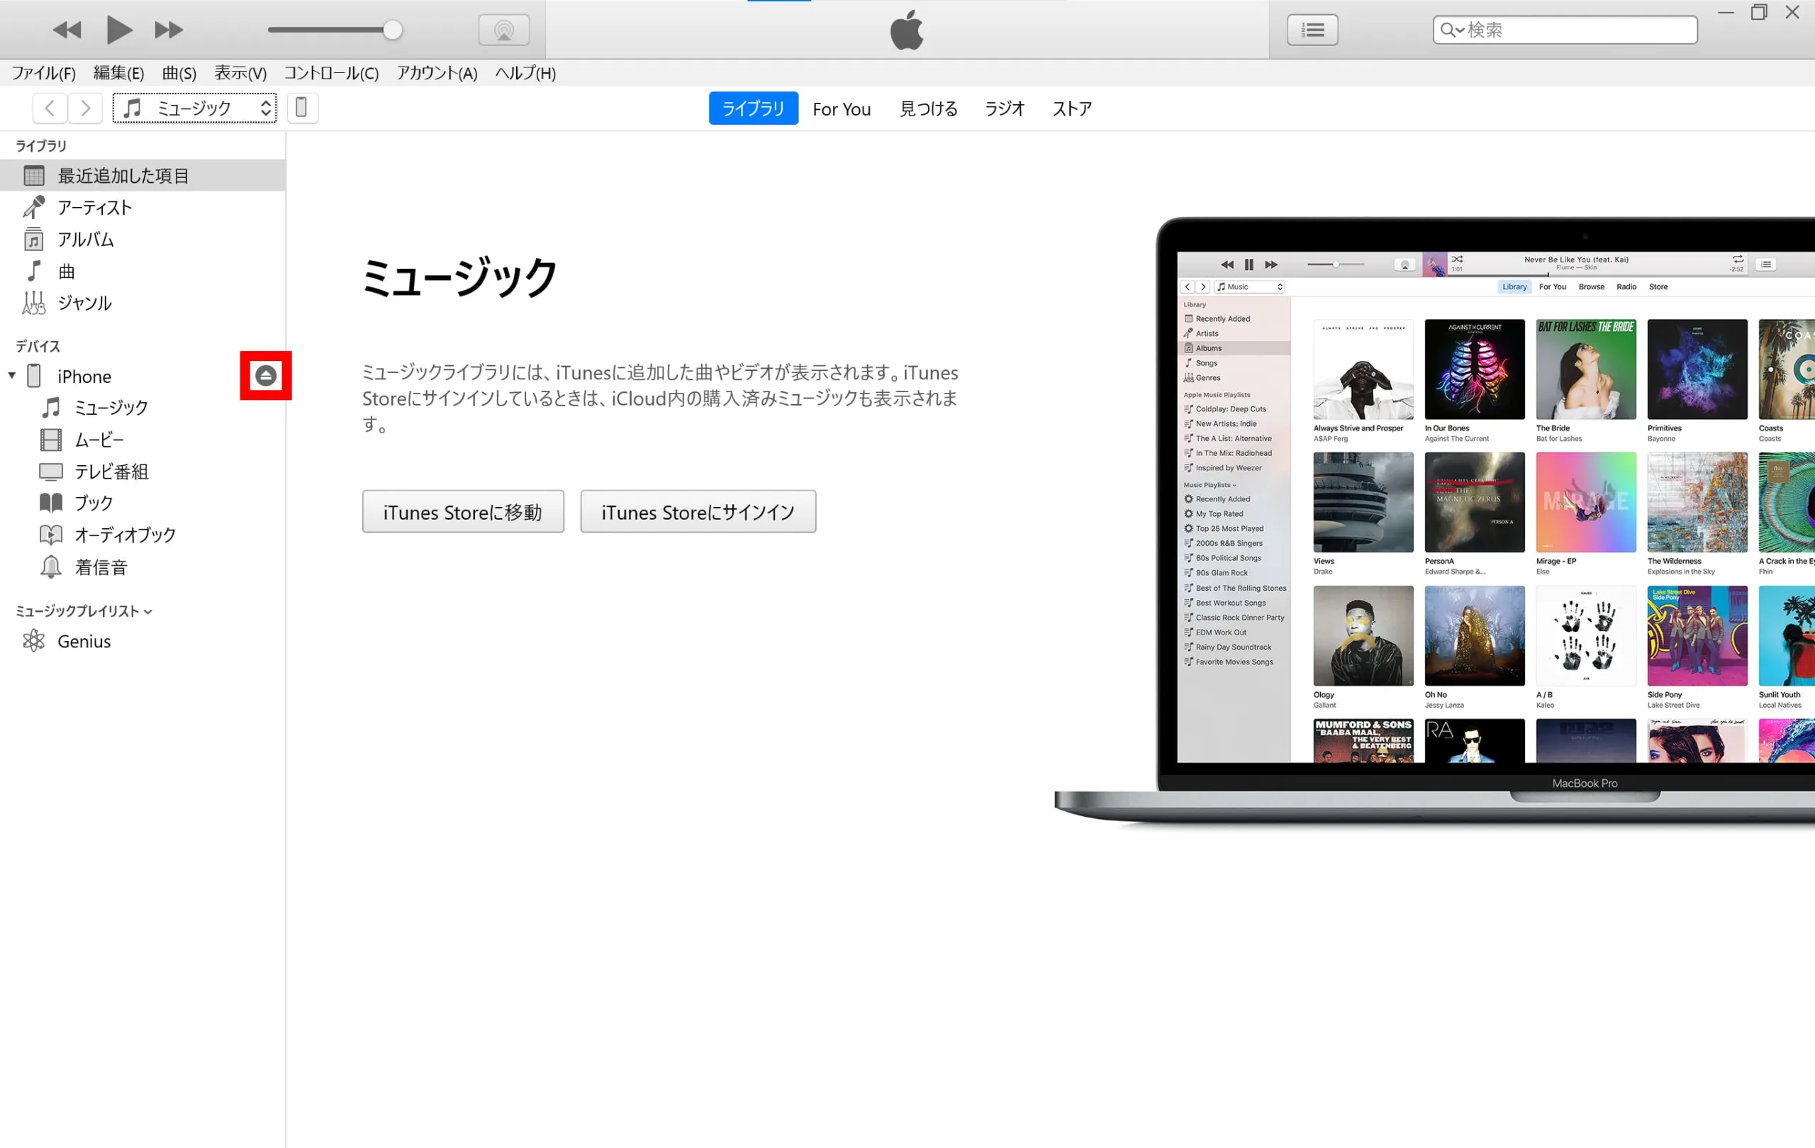Screen dimensions: 1815x1148
Task: Click the rewind previous track button
Action: click(67, 30)
